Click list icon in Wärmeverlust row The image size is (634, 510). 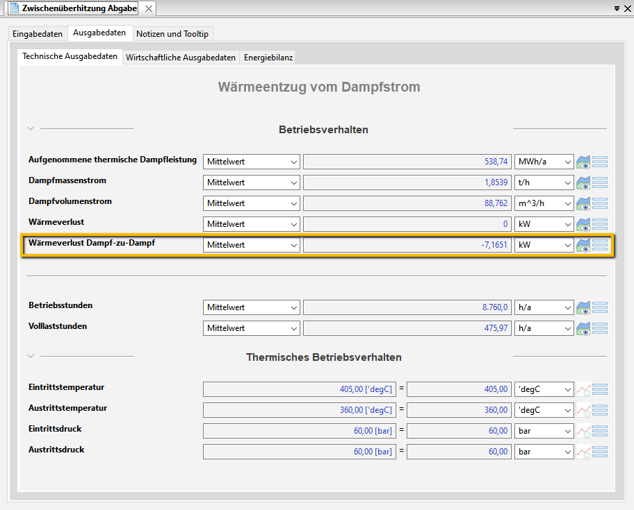pos(600,224)
